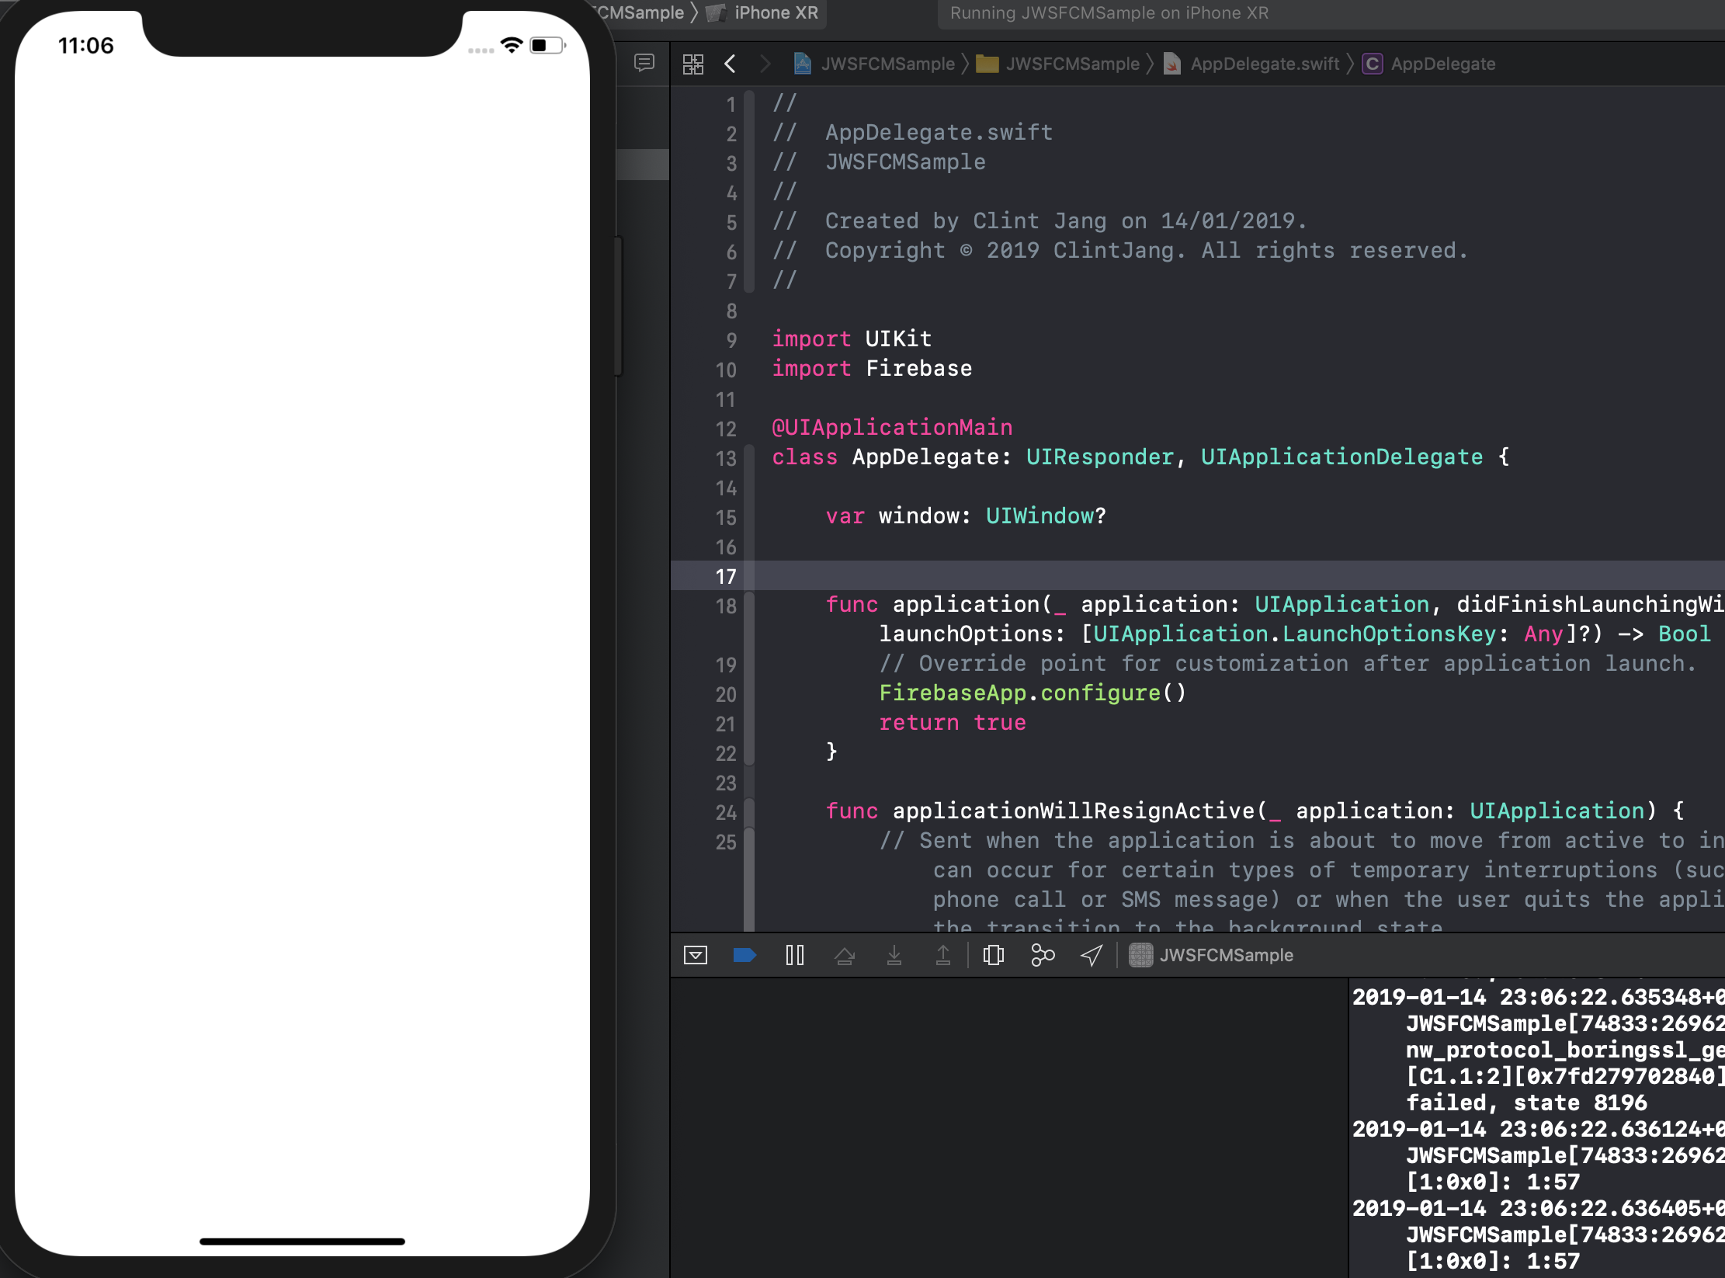Select AppDelegate class in jump bar

coord(1442,64)
